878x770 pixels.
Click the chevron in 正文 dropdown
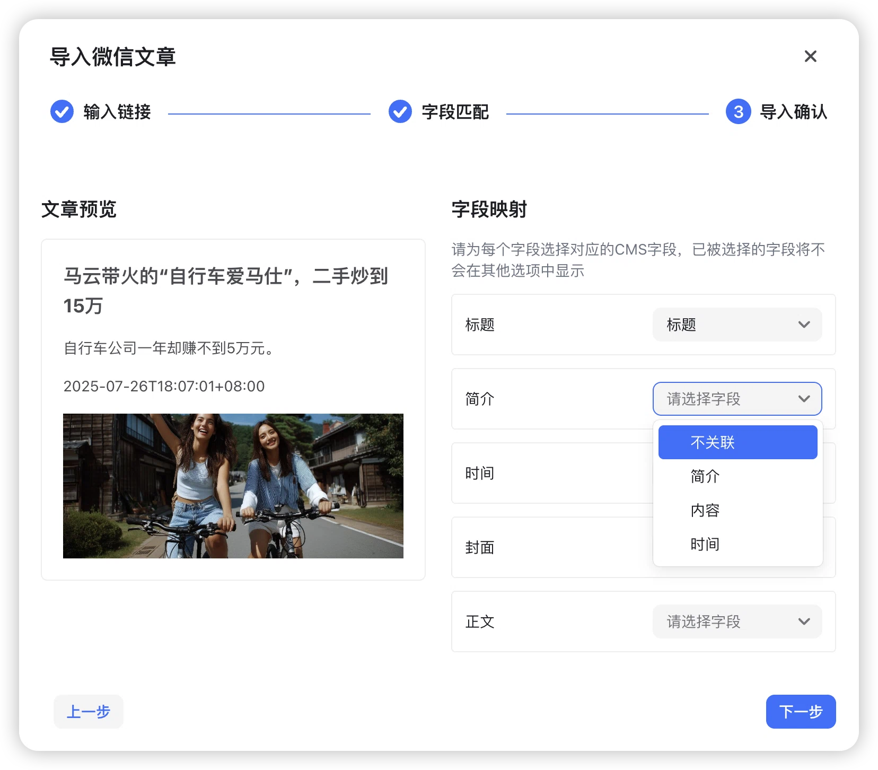[x=804, y=622]
